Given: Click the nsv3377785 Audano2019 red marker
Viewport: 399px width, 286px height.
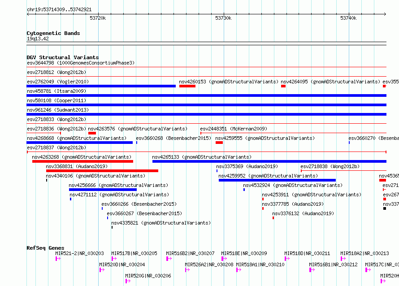Looking at the screenshot, I should click(263, 208).
